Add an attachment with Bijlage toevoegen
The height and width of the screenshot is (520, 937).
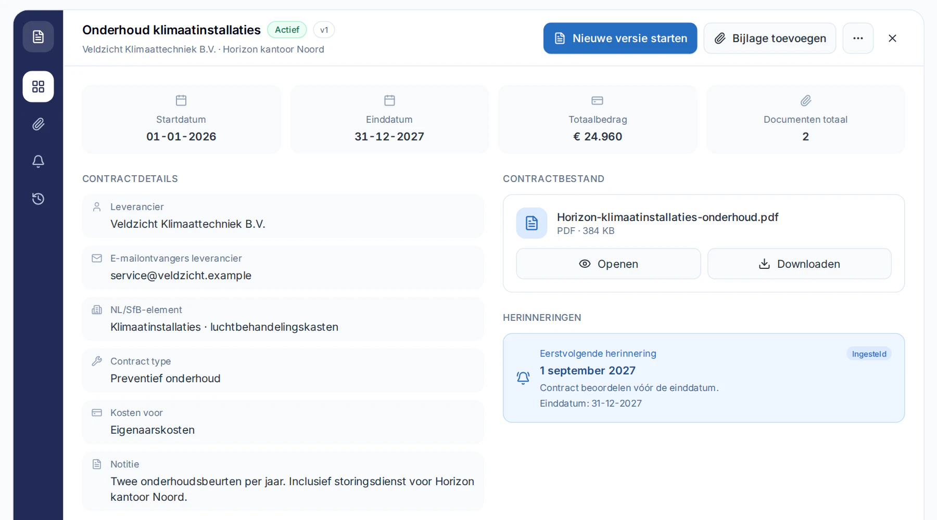click(x=769, y=38)
